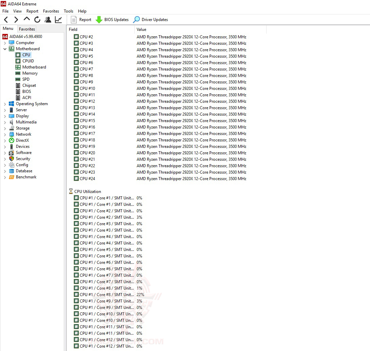Click the DirectX Xbox icon in tree

pyautogui.click(x=12, y=140)
